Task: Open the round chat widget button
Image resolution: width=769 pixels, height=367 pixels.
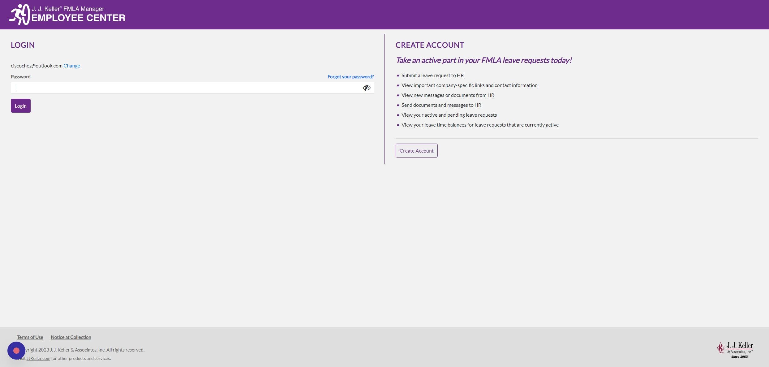Action: pos(16,350)
